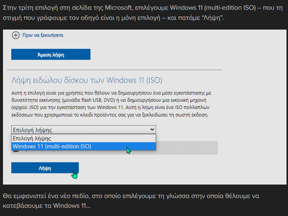Click the article paragraph starting Στην τρίτη επιλογή

click(x=143, y=13)
